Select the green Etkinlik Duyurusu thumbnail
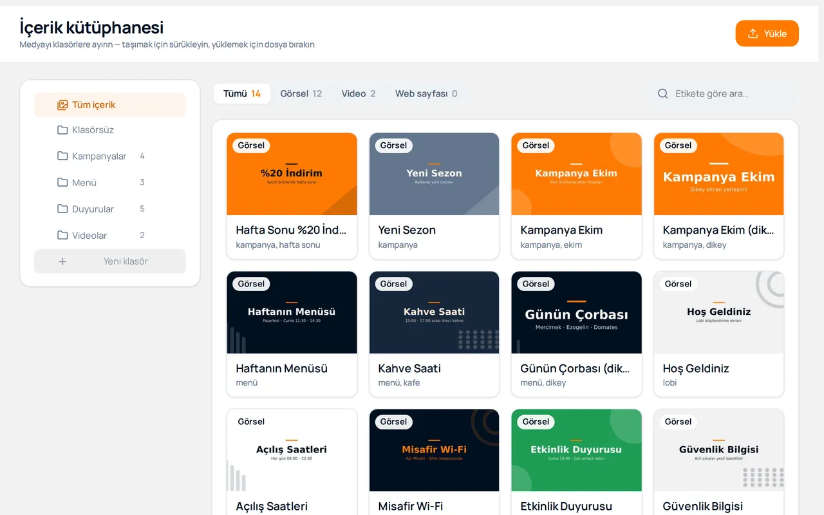Image resolution: width=824 pixels, height=515 pixels. 577,450
